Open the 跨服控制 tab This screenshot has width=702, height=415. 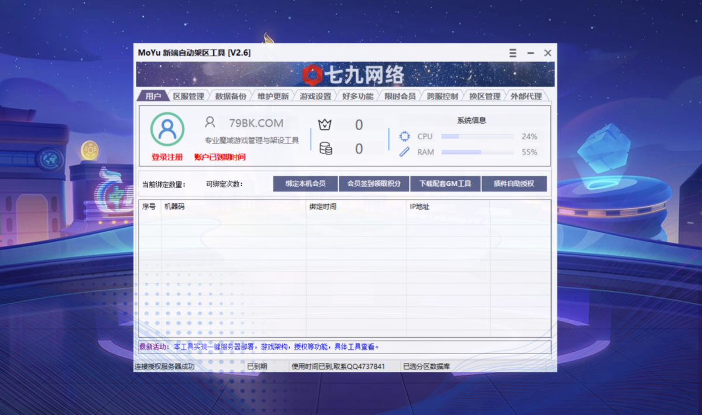[x=442, y=97]
